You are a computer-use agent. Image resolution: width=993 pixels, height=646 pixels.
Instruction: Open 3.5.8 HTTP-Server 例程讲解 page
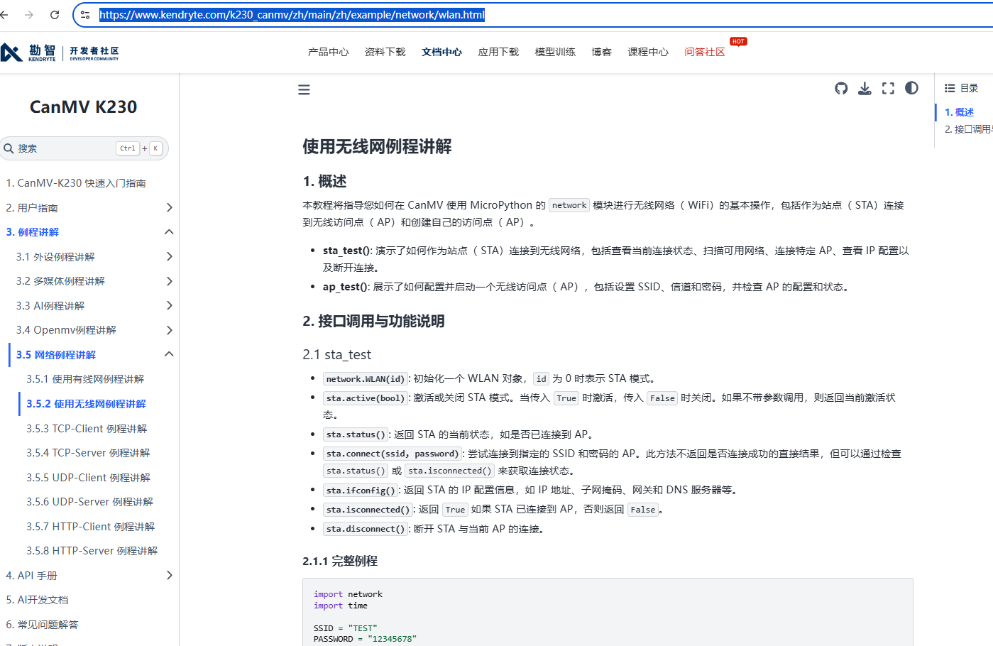click(92, 551)
